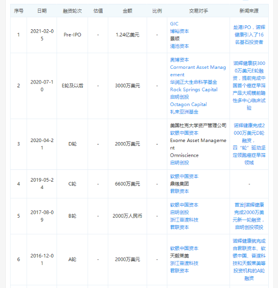Image resolution: width=278 pixels, height=288 pixels.
Task: Open Rock Springs Capital link
Action: click(x=194, y=90)
